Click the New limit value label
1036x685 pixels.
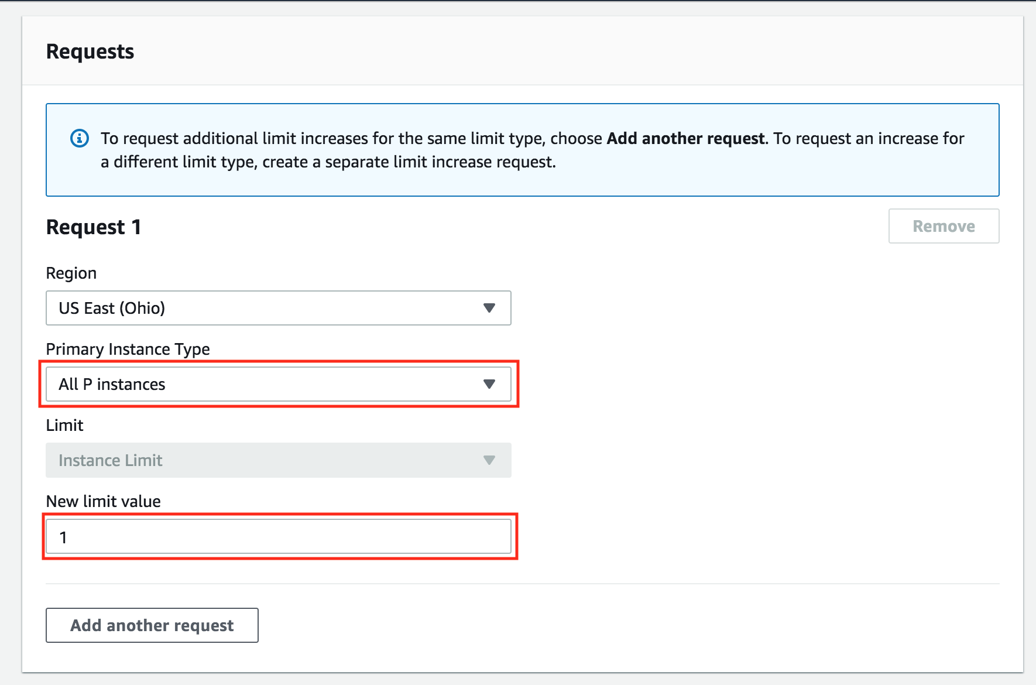coord(103,502)
